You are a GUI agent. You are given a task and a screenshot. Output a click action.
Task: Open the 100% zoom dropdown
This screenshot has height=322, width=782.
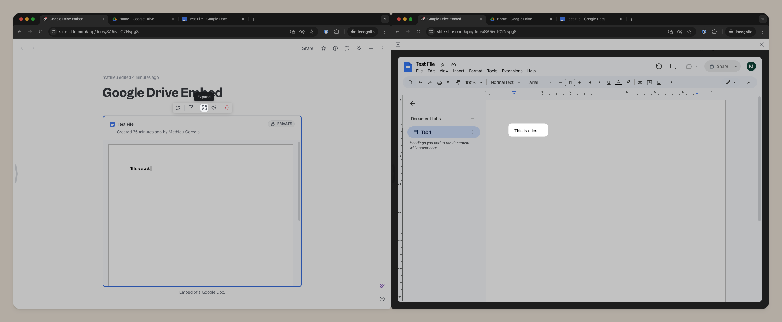coord(474,83)
